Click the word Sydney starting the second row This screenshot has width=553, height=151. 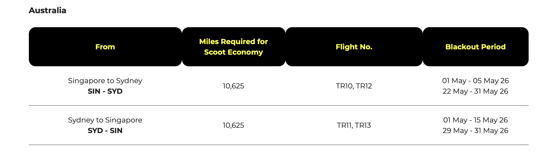(x=81, y=120)
